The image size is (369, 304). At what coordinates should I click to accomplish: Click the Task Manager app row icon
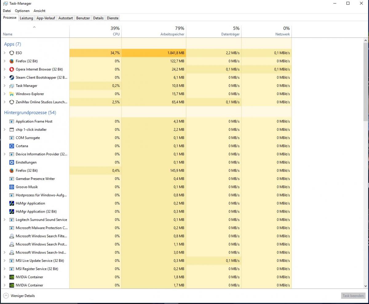[x=12, y=86]
